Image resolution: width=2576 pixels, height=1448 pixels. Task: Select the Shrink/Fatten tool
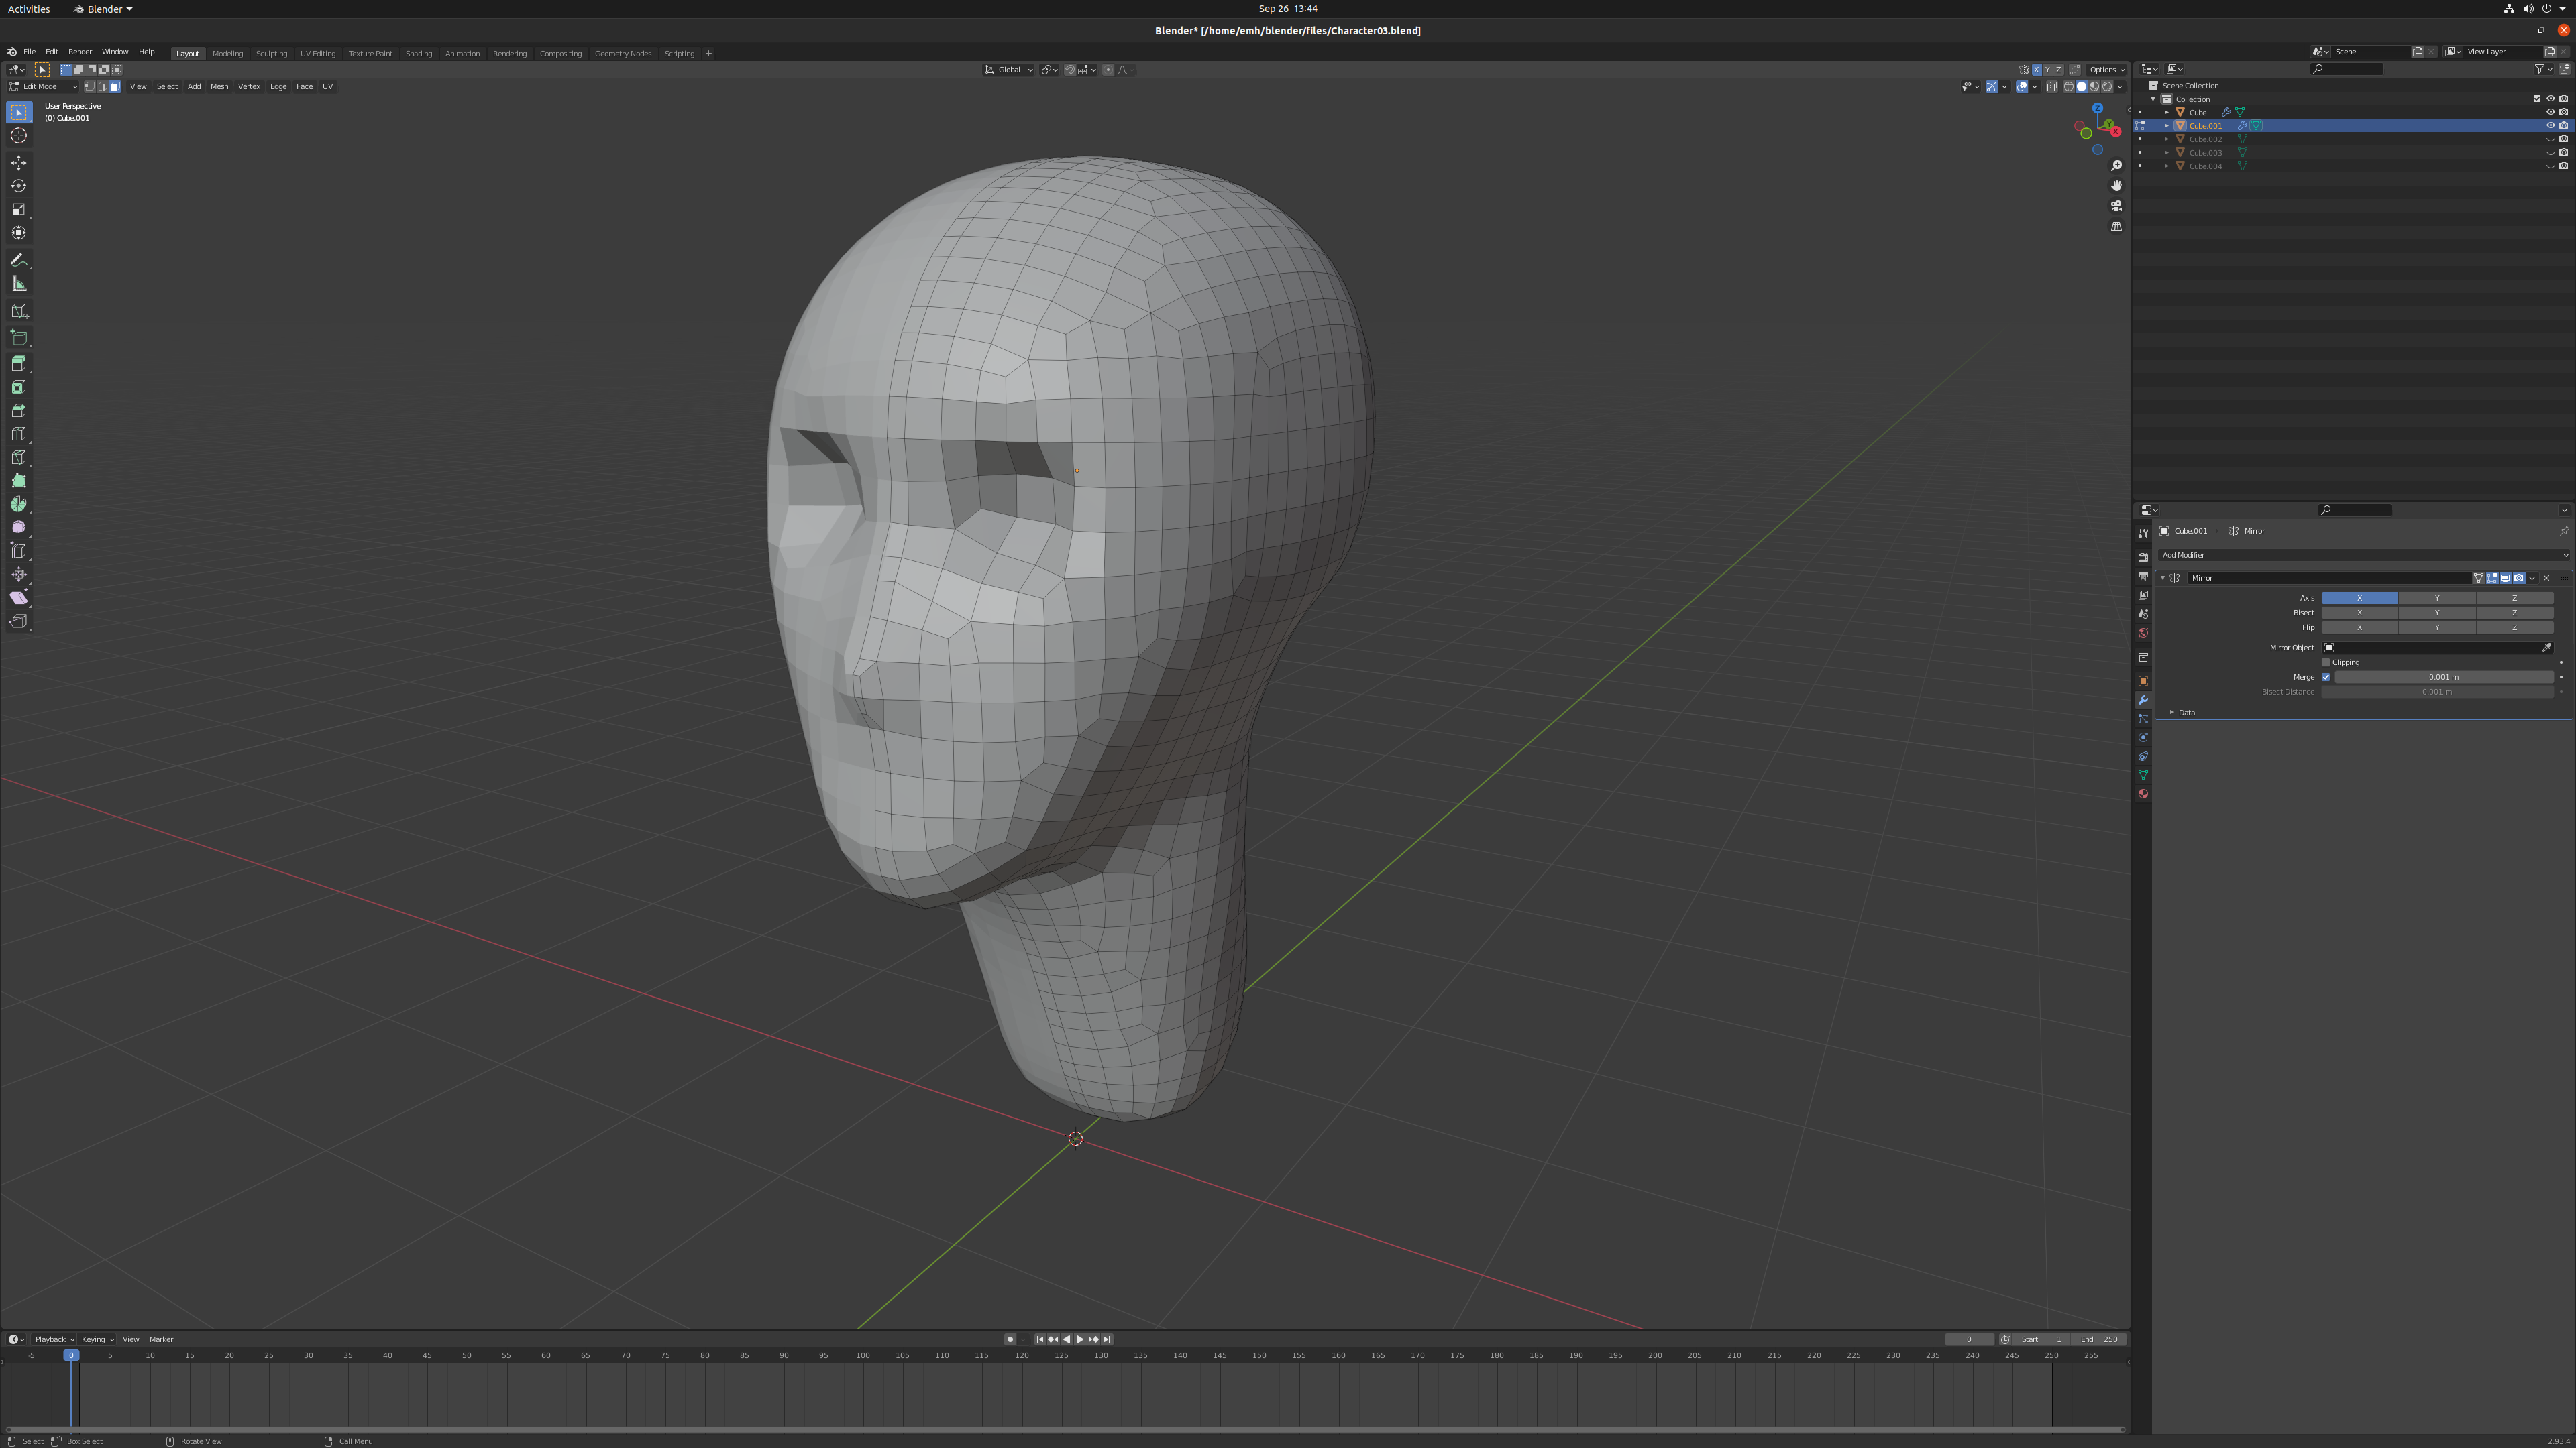[19, 575]
